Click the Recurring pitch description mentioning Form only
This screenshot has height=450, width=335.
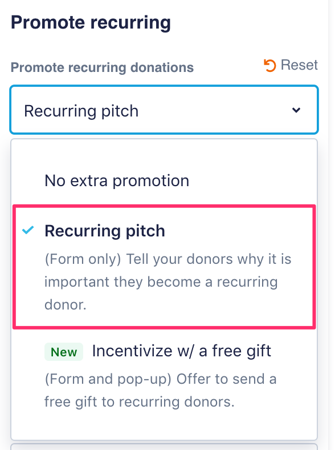[168, 282]
